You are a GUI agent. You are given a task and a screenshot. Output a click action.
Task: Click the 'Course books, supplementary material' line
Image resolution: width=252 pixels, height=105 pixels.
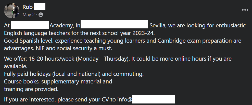point(58,82)
